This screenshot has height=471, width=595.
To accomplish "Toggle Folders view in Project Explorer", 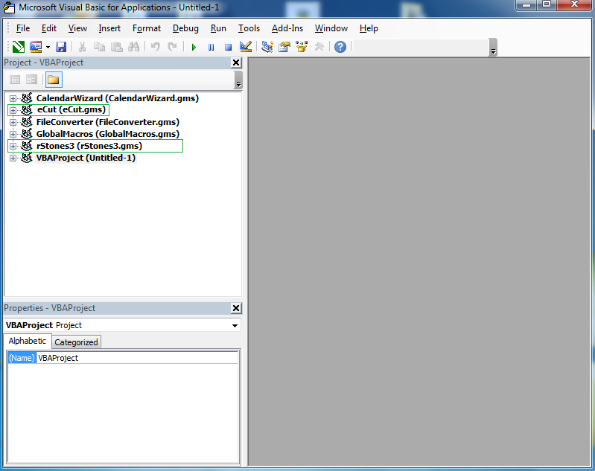I will (x=54, y=80).
